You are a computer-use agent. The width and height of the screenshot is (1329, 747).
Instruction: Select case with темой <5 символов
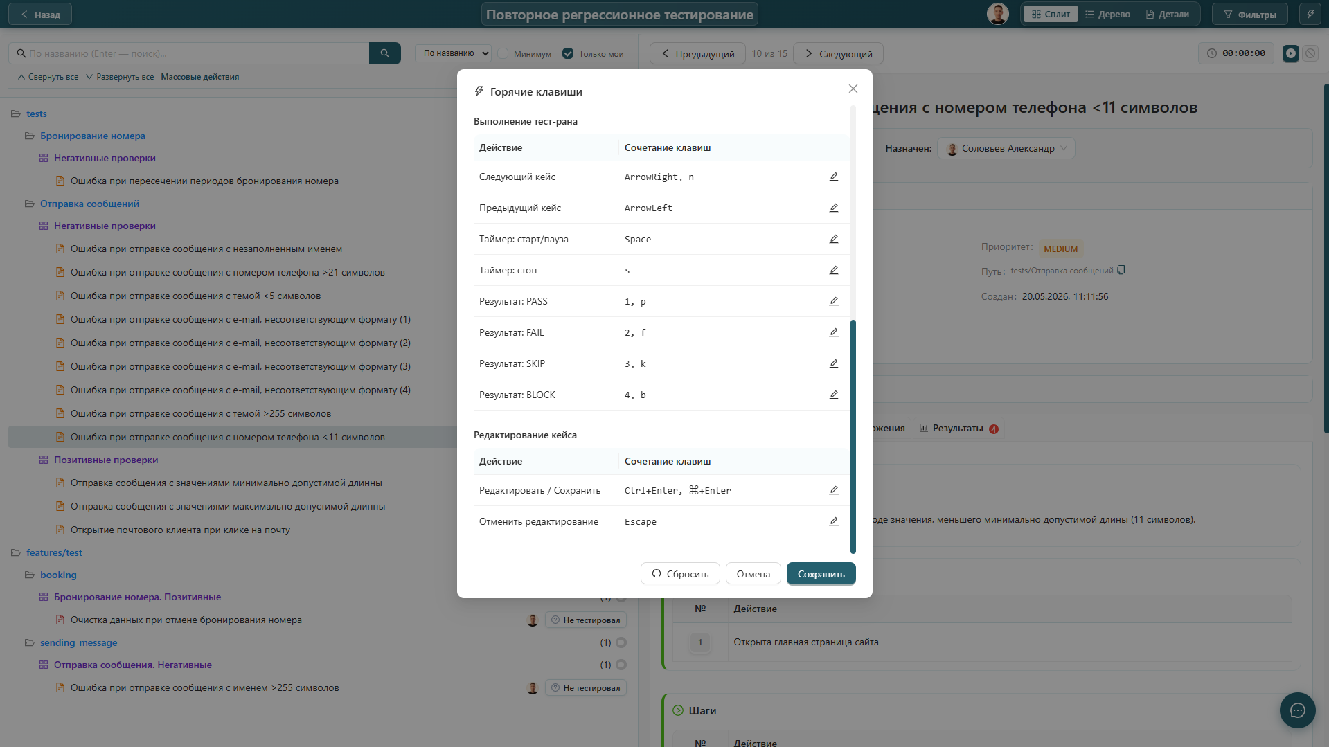point(195,296)
